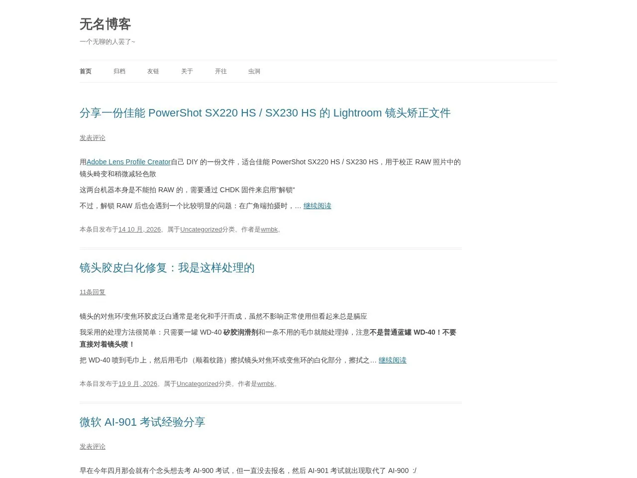
Task: Open author wmbk on the 镜头胶皮 post
Action: pyautogui.click(x=266, y=384)
